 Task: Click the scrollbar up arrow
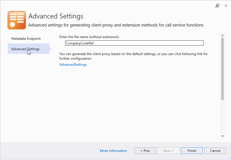click(x=222, y=35)
